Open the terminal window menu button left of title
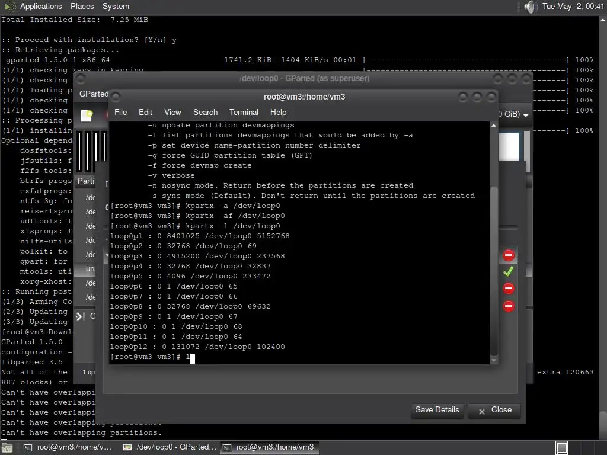This screenshot has height=455, width=607. pyautogui.click(x=116, y=97)
